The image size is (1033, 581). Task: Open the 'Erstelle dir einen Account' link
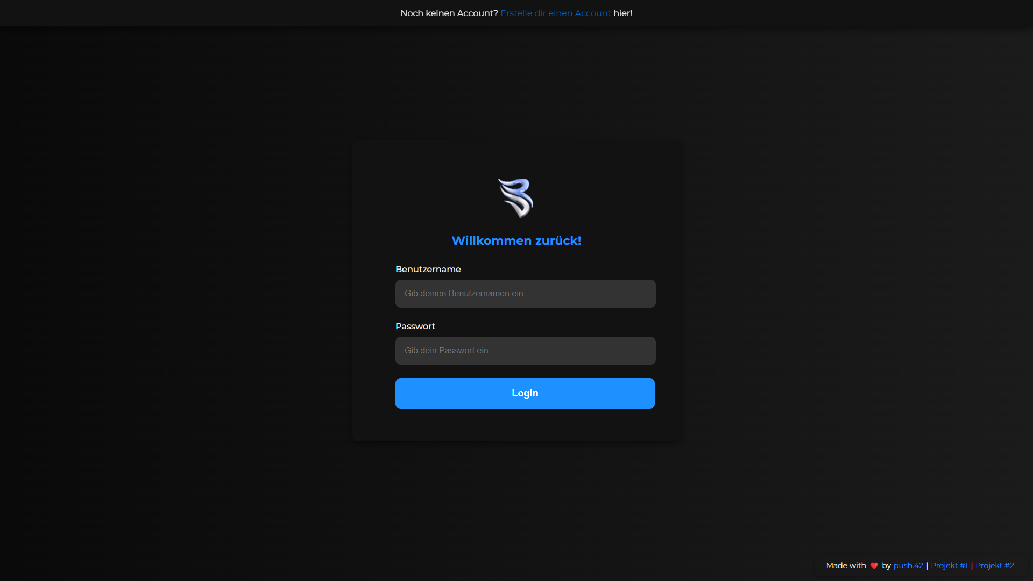[555, 13]
